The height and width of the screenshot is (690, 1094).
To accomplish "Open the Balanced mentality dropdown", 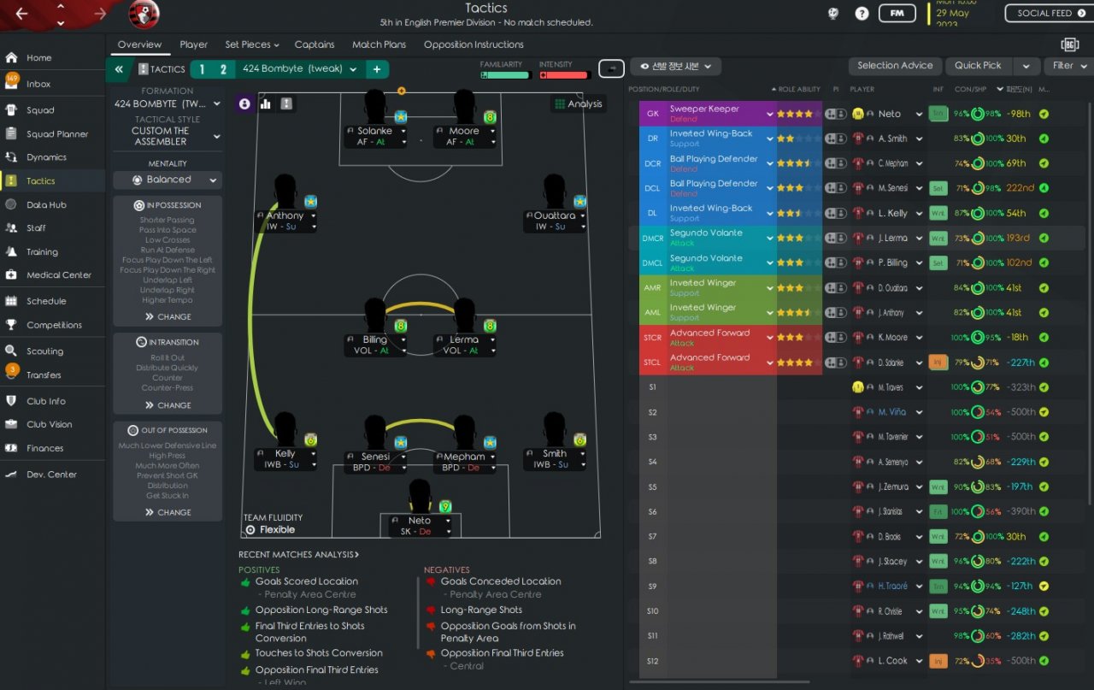I will point(168,180).
